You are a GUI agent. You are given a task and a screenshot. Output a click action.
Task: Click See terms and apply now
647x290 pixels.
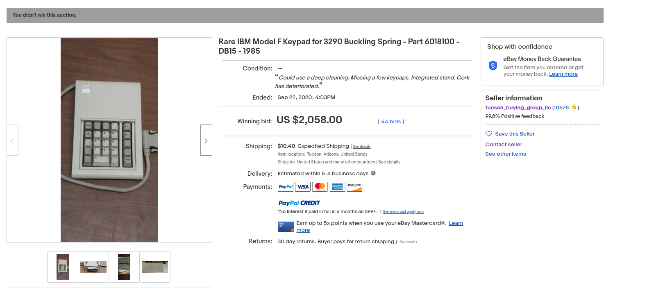(403, 212)
